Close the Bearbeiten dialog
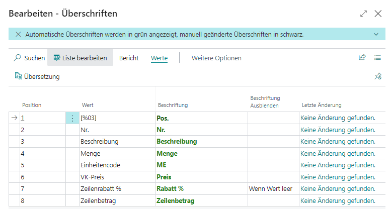Screen dimensions: 391x209 (x=378, y=14)
